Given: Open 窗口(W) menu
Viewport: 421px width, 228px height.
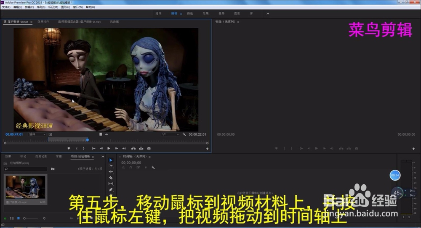Looking at the screenshot, I should click(78, 7).
